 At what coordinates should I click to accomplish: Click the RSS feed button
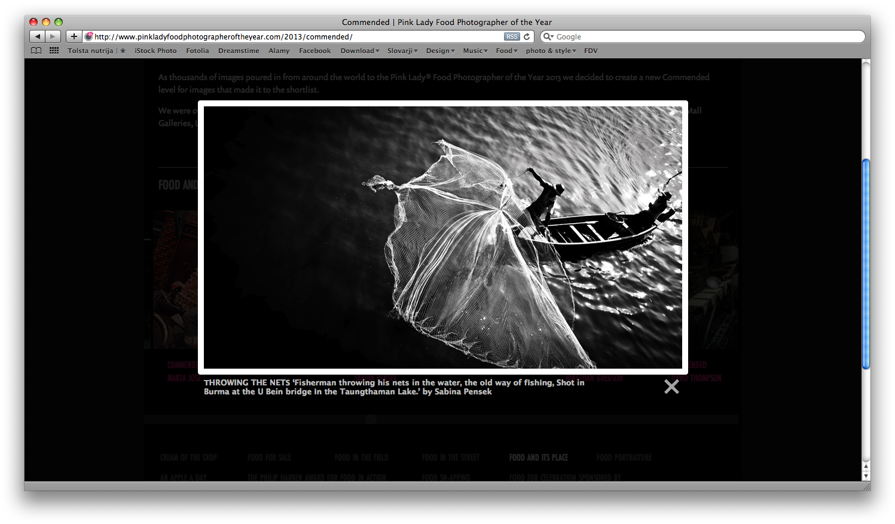point(512,36)
